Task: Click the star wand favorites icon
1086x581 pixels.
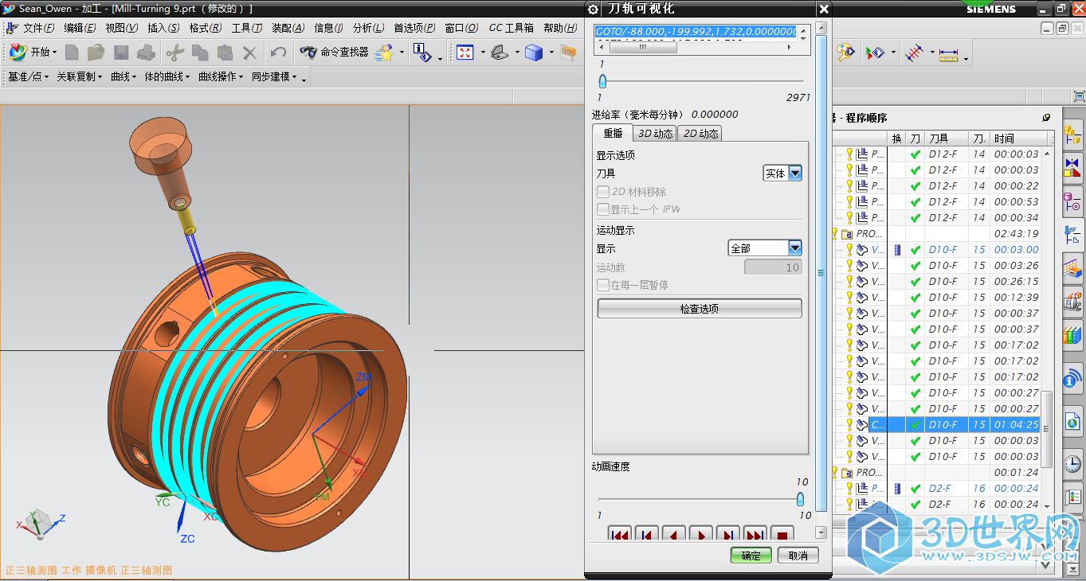Action: (x=385, y=53)
